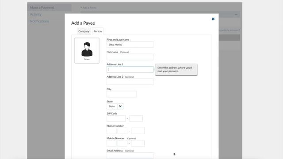Focus the Nickname input field
Viewport: 283px width, 159px height.
130,57
